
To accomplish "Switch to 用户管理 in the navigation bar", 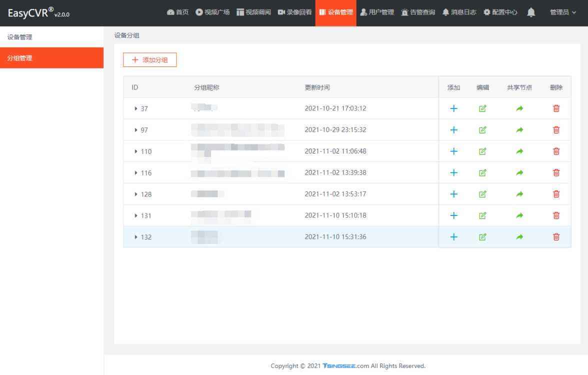I will click(377, 12).
